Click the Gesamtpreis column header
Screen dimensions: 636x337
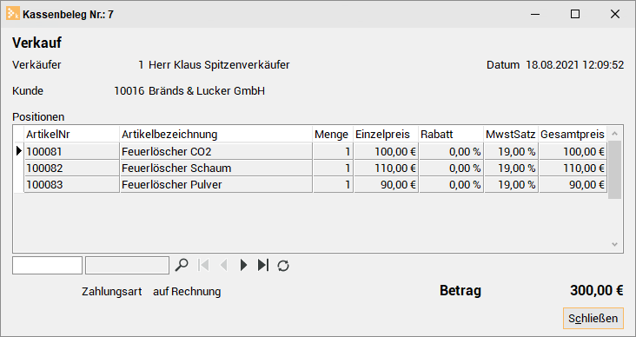[x=573, y=135]
